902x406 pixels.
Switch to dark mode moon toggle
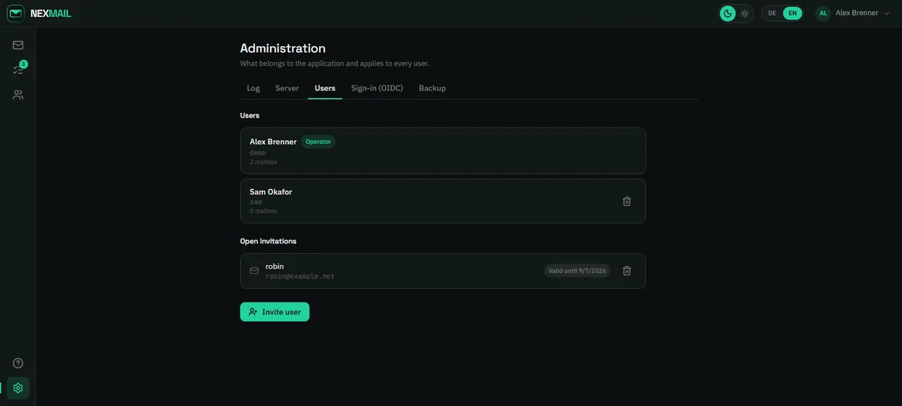click(727, 13)
